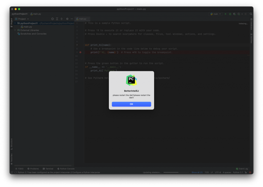Open the Python Console tool window
263x187 pixels.
66,169
